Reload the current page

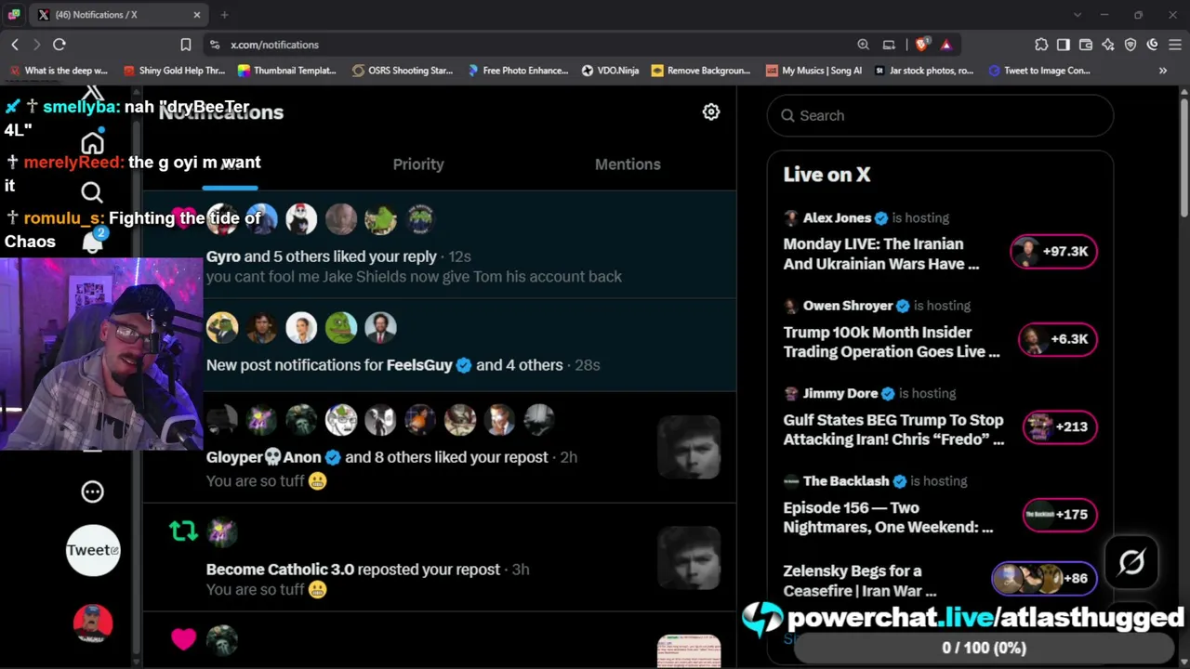[59, 45]
